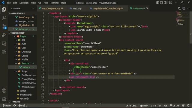Change encoding via UTF-8 indicator
Image resolution: width=192 pixels, height=108 pixels.
coord(154,106)
